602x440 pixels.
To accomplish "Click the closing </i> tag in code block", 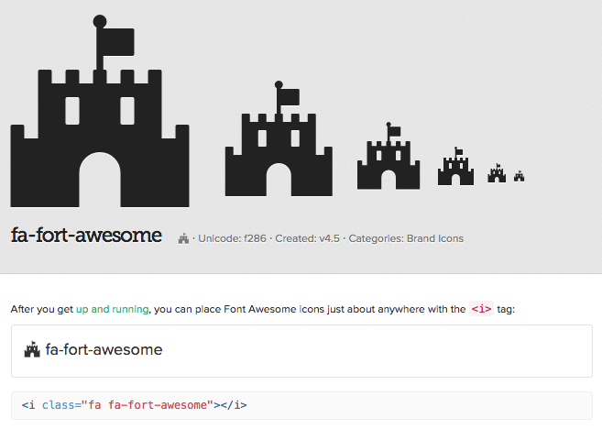I will tap(234, 405).
